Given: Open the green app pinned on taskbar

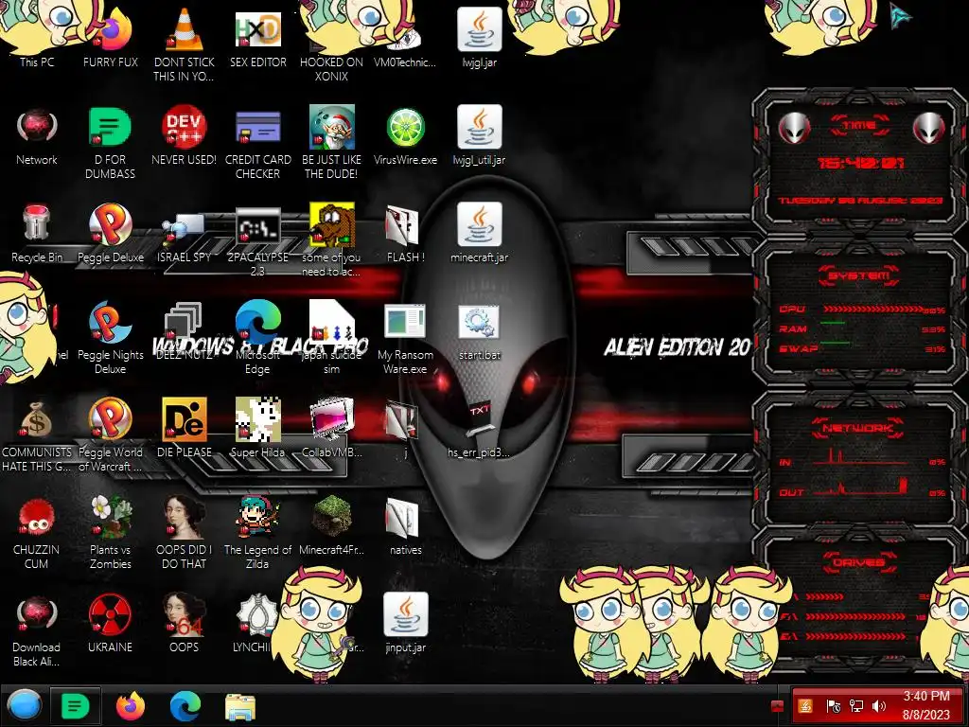Looking at the screenshot, I should click(75, 706).
